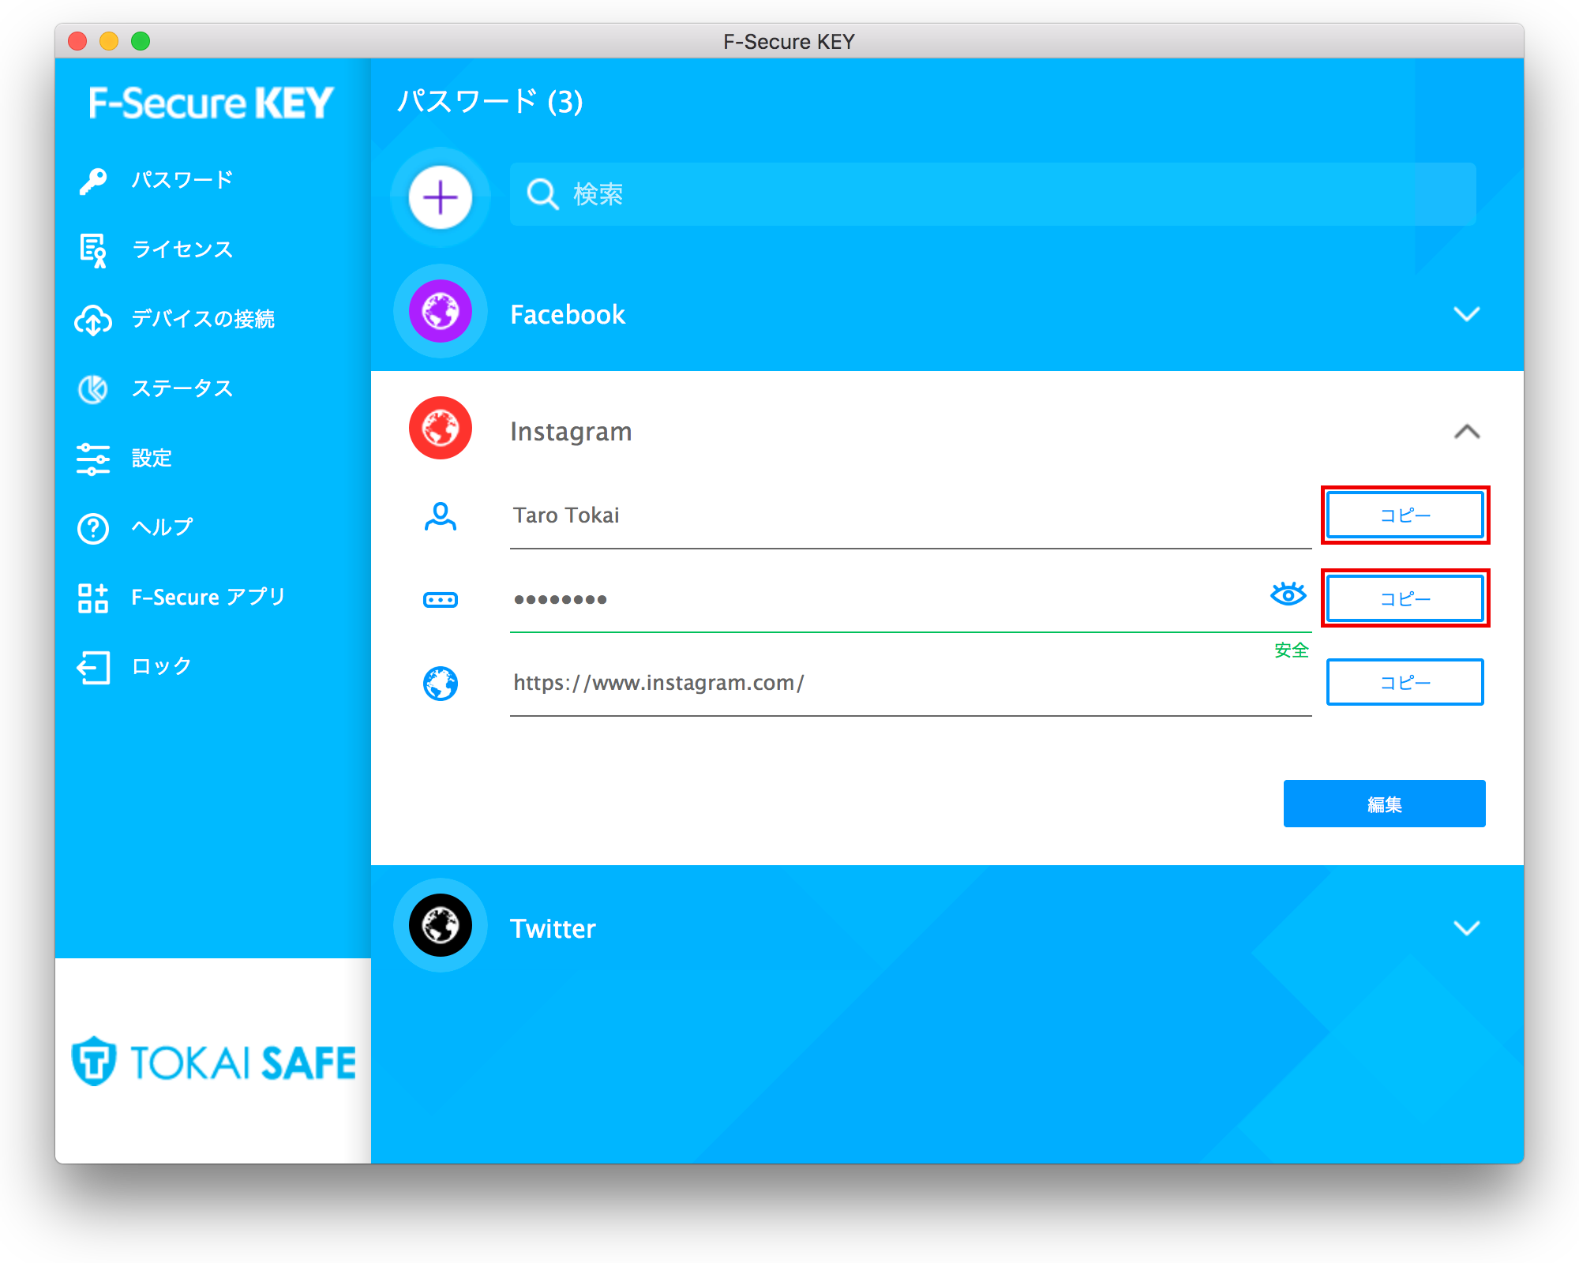1579x1263 pixels.
Task: Expand the Facebook entry chevron
Action: pyautogui.click(x=1467, y=314)
